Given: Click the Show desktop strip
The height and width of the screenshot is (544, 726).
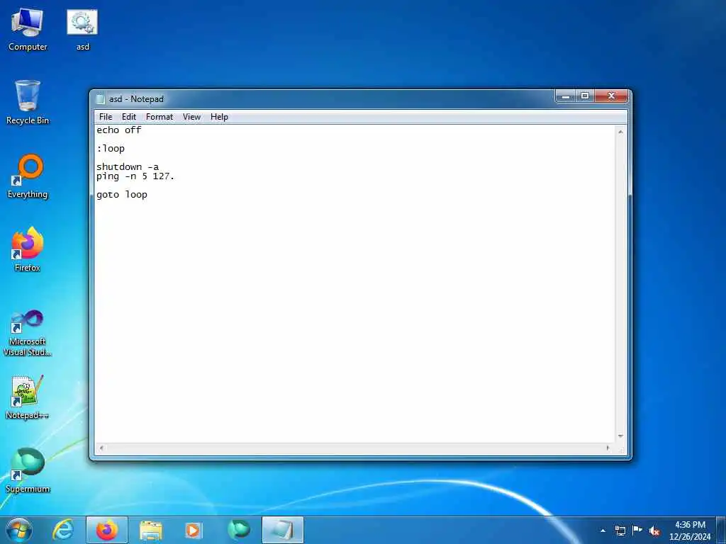Looking at the screenshot, I should 721,531.
